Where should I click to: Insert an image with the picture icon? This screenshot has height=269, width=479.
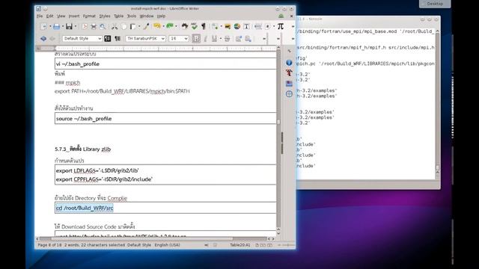click(228, 27)
